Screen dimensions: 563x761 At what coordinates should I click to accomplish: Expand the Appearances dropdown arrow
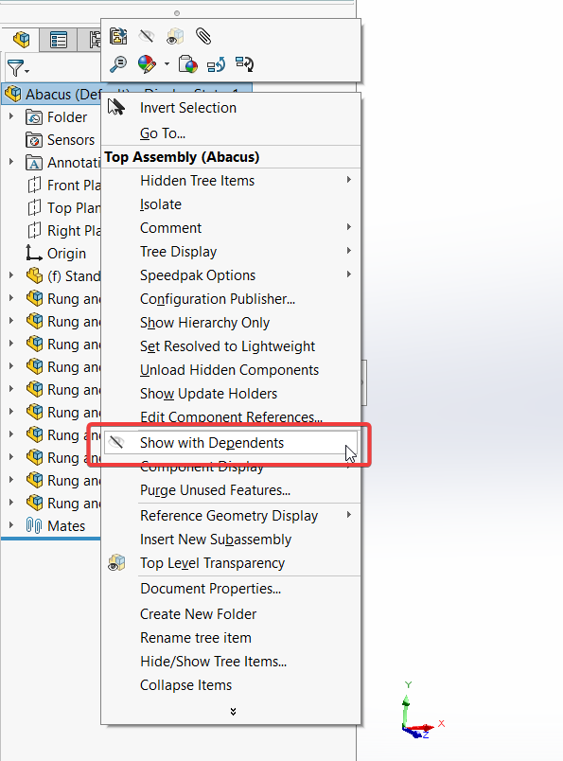click(167, 64)
